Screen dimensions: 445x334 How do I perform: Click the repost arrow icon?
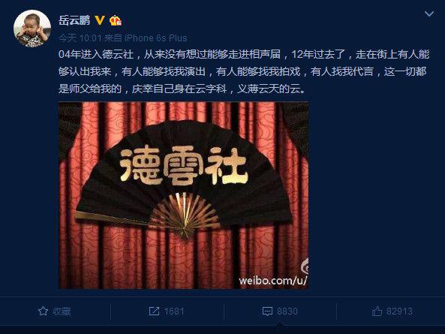tap(154, 311)
